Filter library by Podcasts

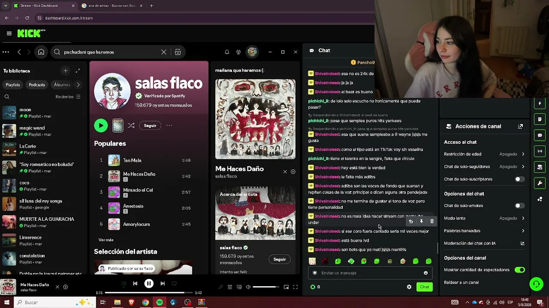click(x=37, y=85)
